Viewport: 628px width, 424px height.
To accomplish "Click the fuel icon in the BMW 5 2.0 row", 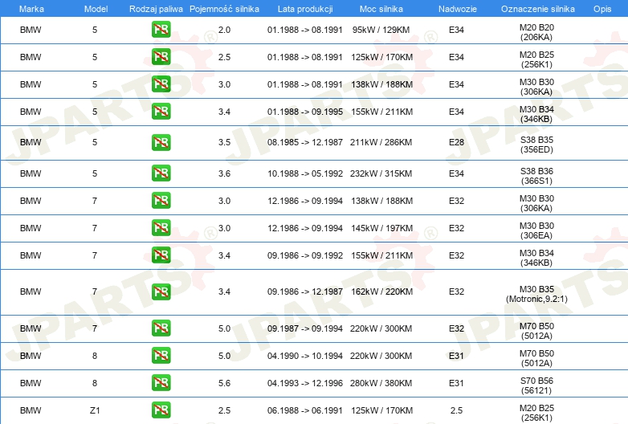I will click(161, 30).
